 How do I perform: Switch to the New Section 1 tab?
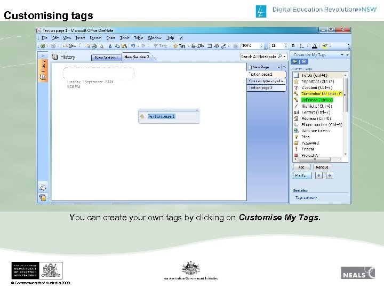click(106, 57)
